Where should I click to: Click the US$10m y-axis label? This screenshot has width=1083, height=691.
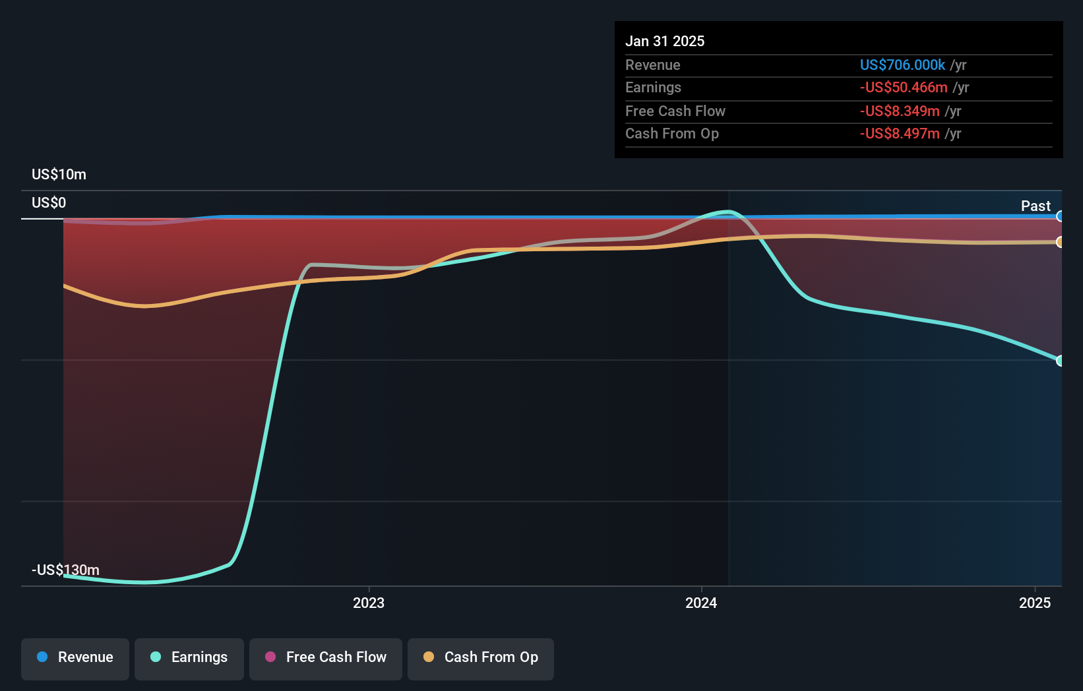click(x=59, y=175)
